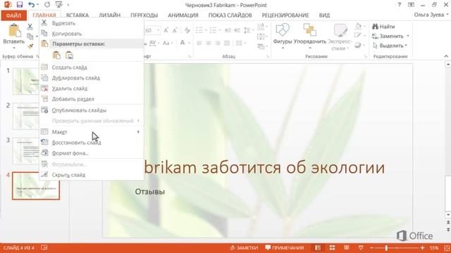Screen dimensions: 451x253
Task: Open the АНИМАЦИЯ tab
Action: [183, 15]
